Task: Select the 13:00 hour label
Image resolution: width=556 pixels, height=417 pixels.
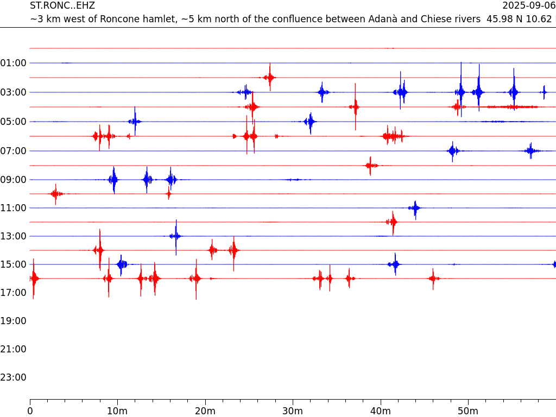Action: click(14, 236)
